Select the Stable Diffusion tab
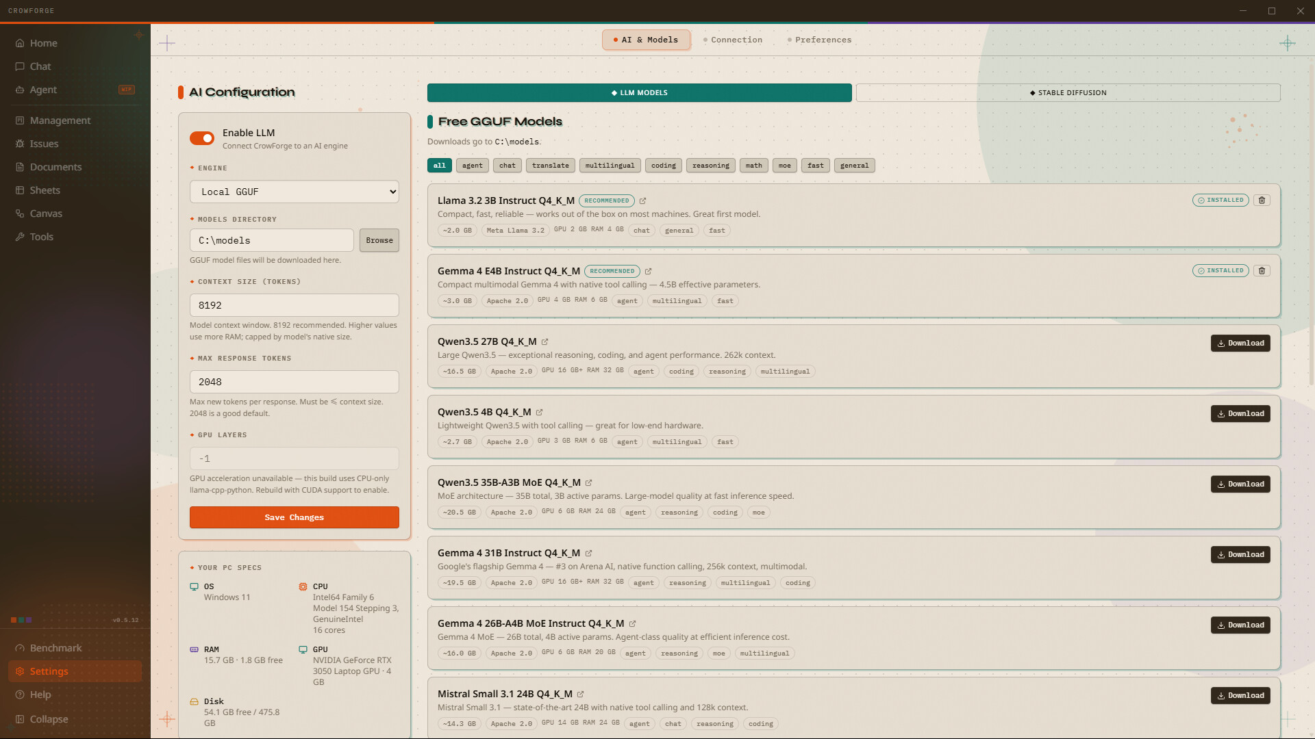1315x739 pixels. point(1068,93)
